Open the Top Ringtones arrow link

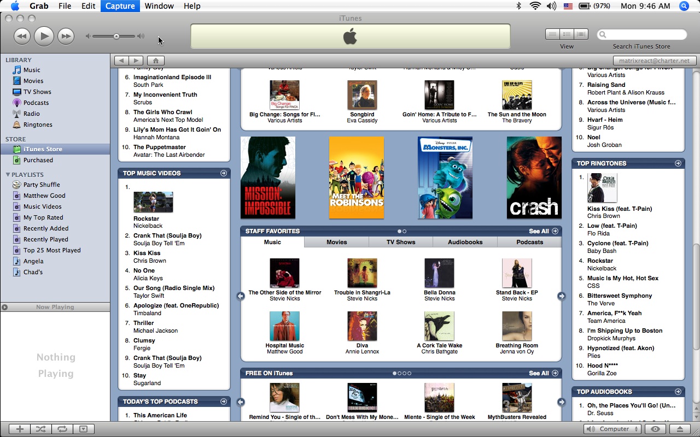pos(678,163)
